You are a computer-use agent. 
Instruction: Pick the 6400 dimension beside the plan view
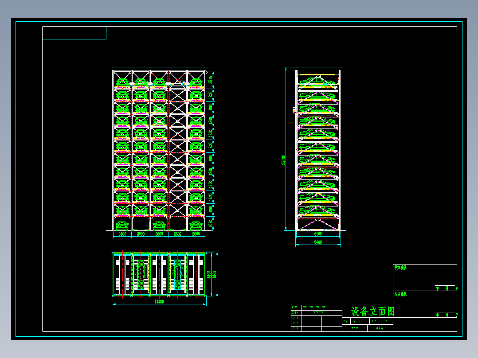pos(214,275)
